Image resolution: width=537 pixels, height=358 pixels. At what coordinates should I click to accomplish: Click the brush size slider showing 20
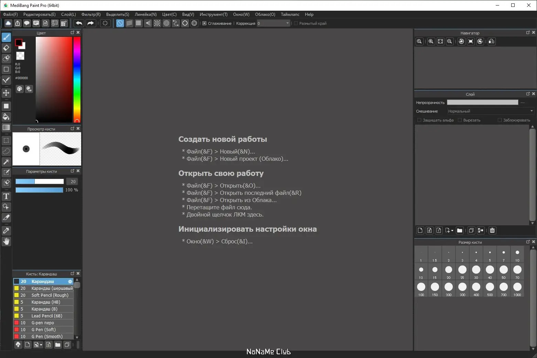pyautogui.click(x=40, y=181)
